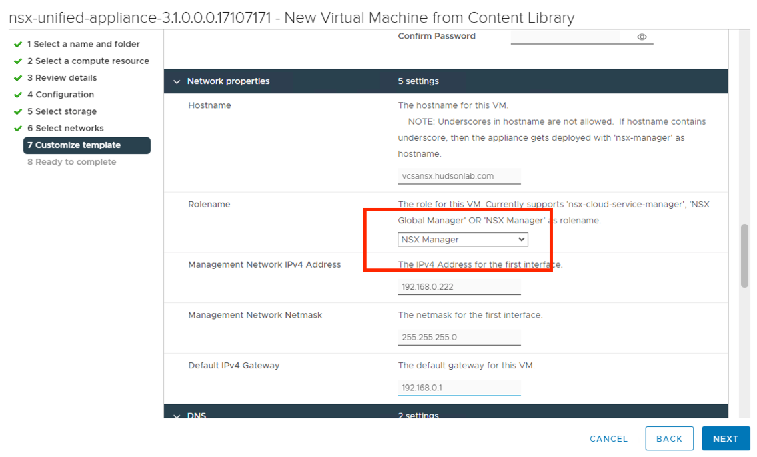
Task: Click green checkmark beside Review details
Action: coord(18,78)
